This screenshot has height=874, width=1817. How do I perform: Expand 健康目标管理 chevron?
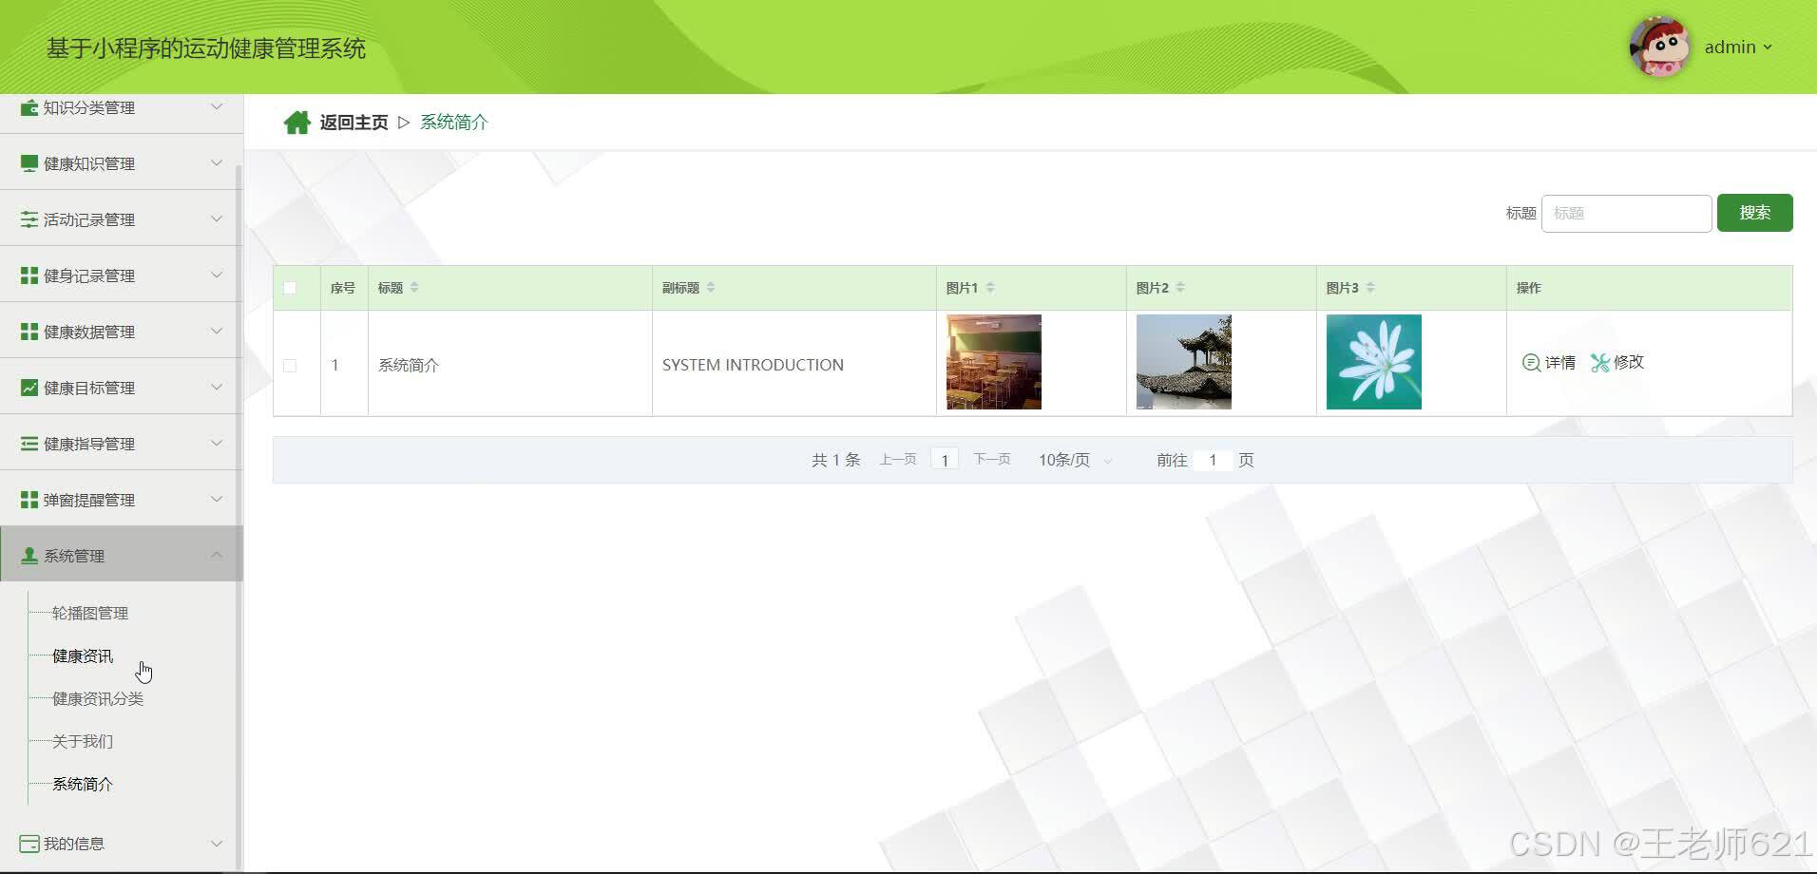217,387
